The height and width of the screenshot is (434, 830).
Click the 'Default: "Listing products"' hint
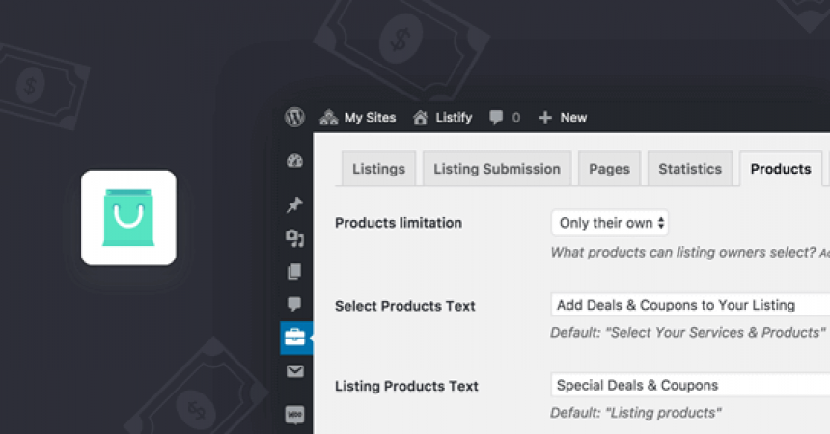[636, 413]
